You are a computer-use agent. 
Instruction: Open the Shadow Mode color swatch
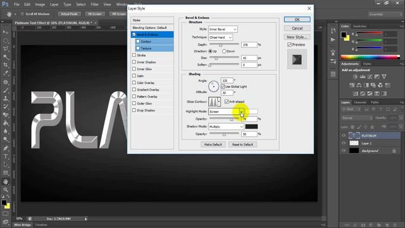251,127
